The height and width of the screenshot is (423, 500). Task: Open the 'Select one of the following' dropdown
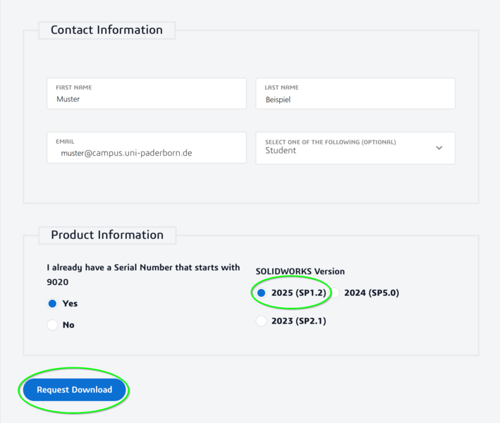click(355, 148)
